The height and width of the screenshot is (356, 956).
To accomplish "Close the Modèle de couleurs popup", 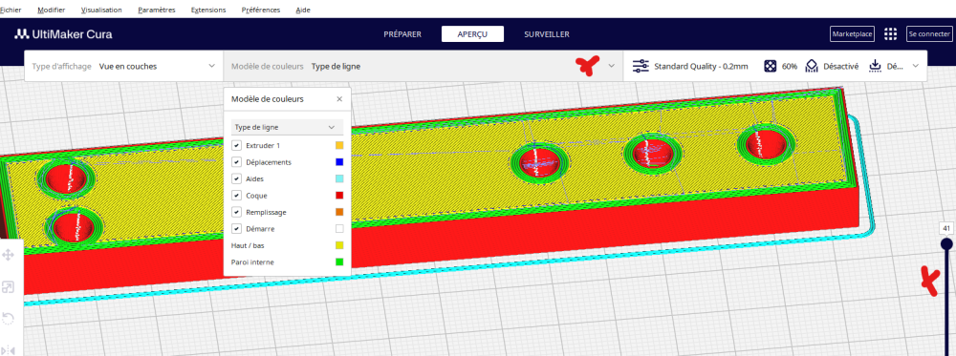I will point(339,98).
